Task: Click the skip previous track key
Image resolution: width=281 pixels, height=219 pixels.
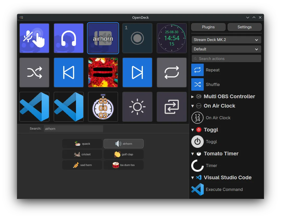Action: 69,72
